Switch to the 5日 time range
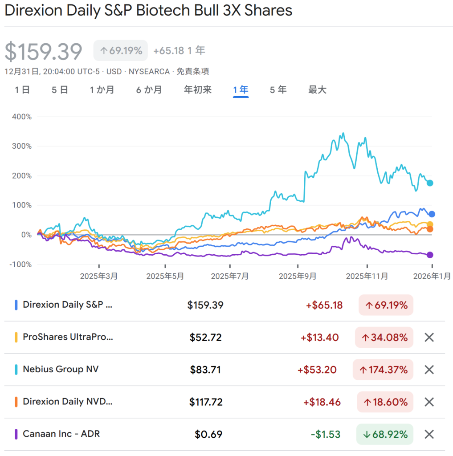This screenshot has height=456, width=453. pyautogui.click(x=60, y=90)
